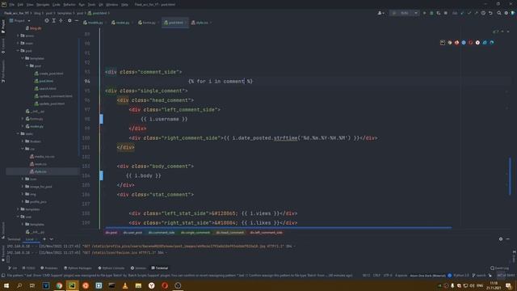
Task: Open the Python Console tool window
Action: [111, 268]
